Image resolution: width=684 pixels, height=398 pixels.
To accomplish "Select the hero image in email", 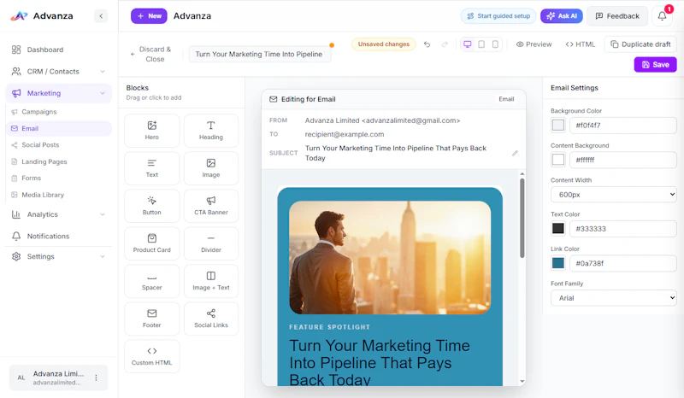I will click(390, 257).
